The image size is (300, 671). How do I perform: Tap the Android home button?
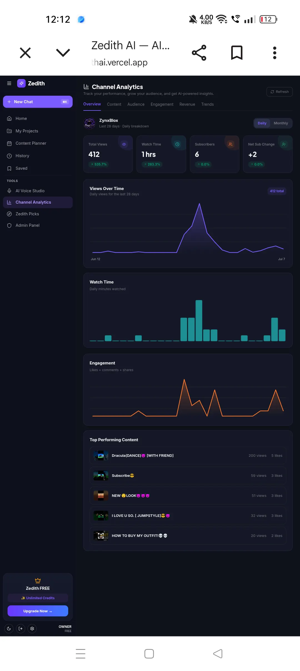(149, 653)
